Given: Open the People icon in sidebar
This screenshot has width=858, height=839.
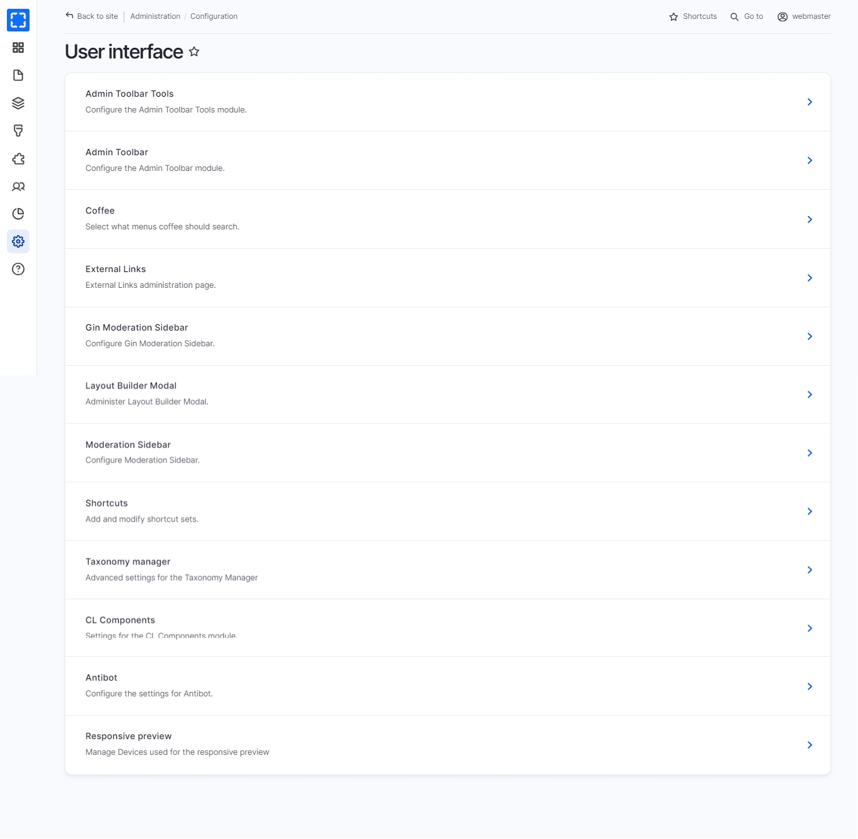Looking at the screenshot, I should (x=18, y=187).
